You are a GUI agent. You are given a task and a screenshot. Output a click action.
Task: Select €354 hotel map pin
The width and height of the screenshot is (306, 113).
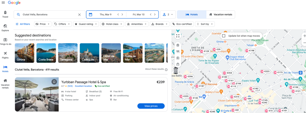click(x=227, y=73)
